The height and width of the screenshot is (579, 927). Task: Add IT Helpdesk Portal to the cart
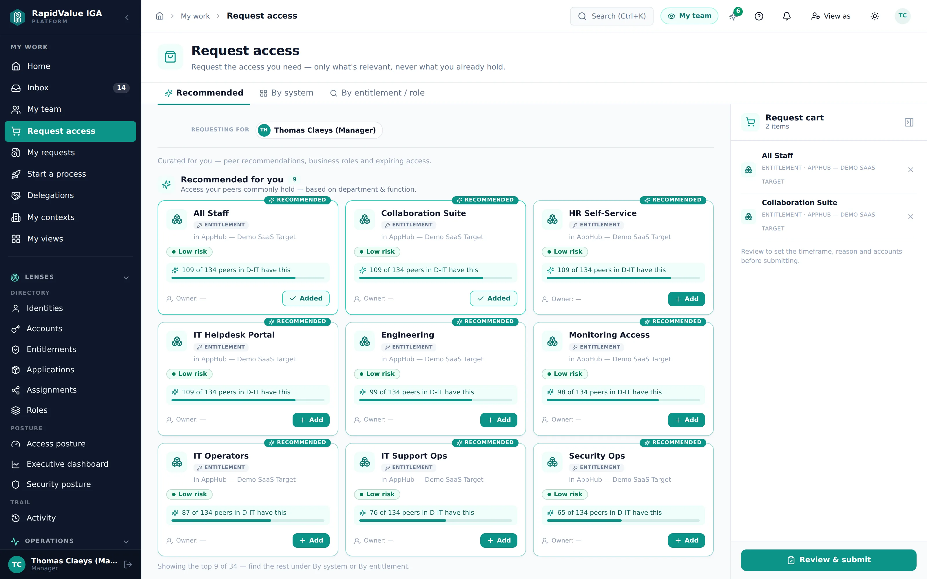coord(311,420)
